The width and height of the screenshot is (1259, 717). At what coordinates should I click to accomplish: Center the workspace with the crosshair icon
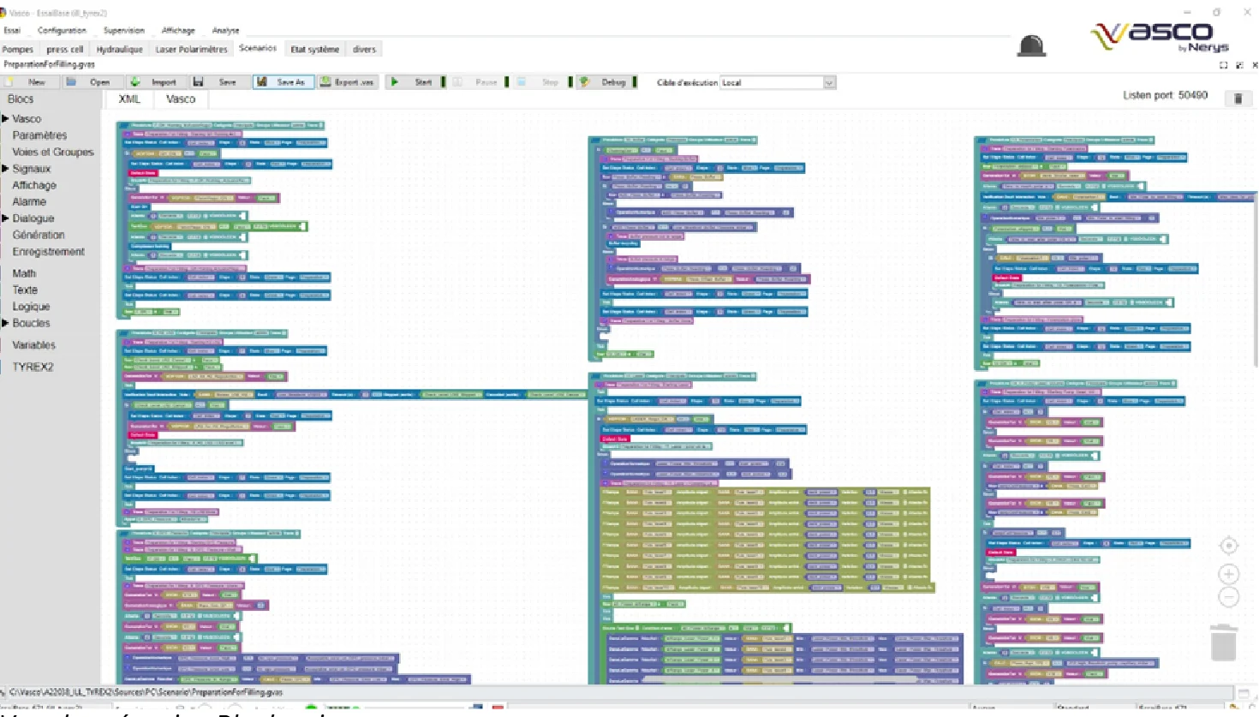(x=1228, y=546)
